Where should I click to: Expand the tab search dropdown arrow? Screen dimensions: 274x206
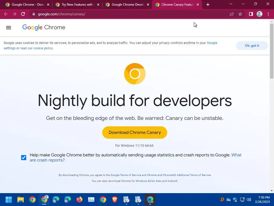click(231, 4)
